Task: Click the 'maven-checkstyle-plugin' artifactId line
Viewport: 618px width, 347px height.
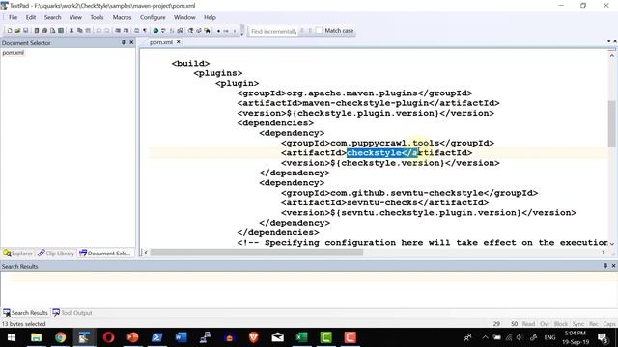Action: (368, 103)
